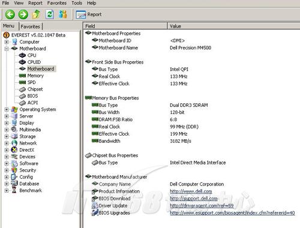The image size is (300, 228).
Task: Collapse the Motherboard tree node
Action: pos(7,49)
